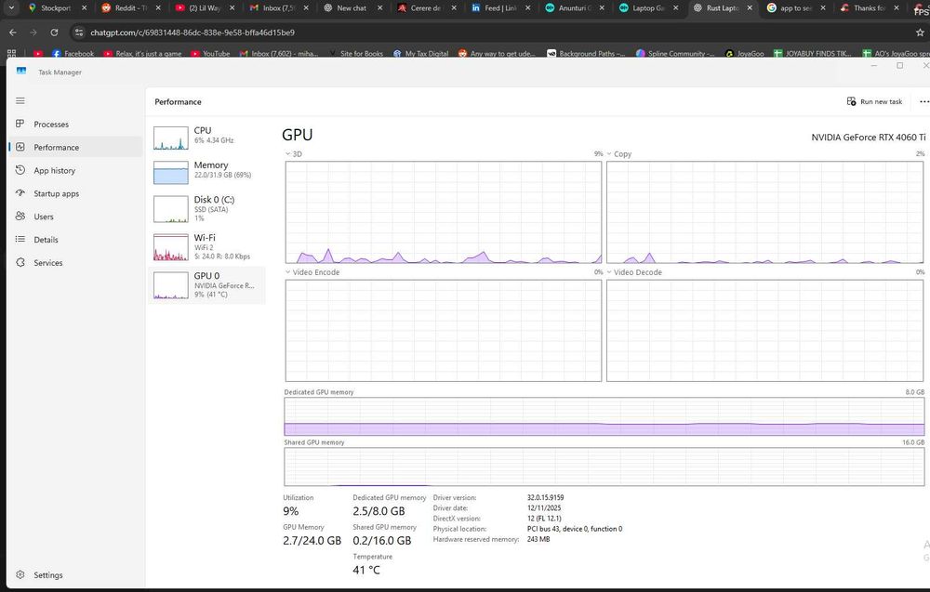Close the Stockport browser tab
The image size is (930, 592).
(85, 7)
